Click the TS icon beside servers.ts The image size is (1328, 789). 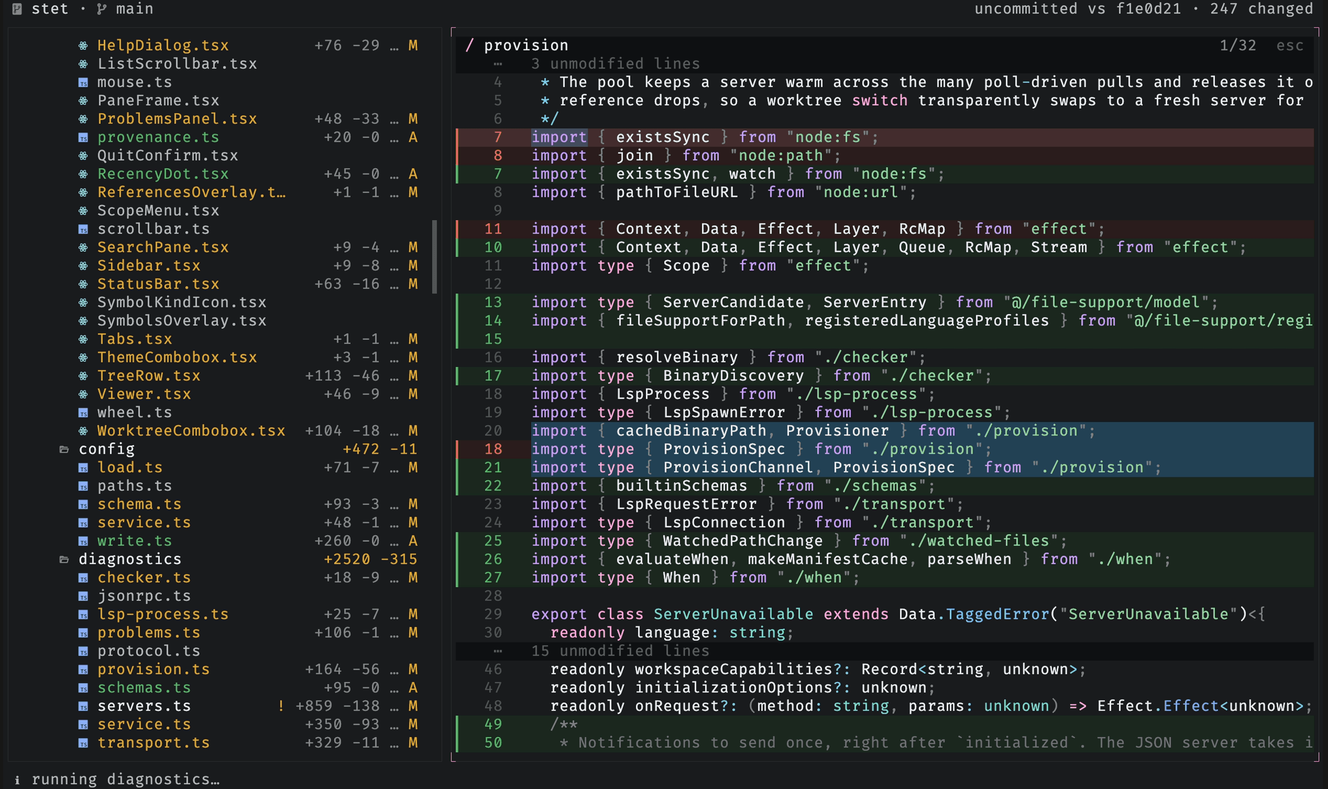pos(84,705)
